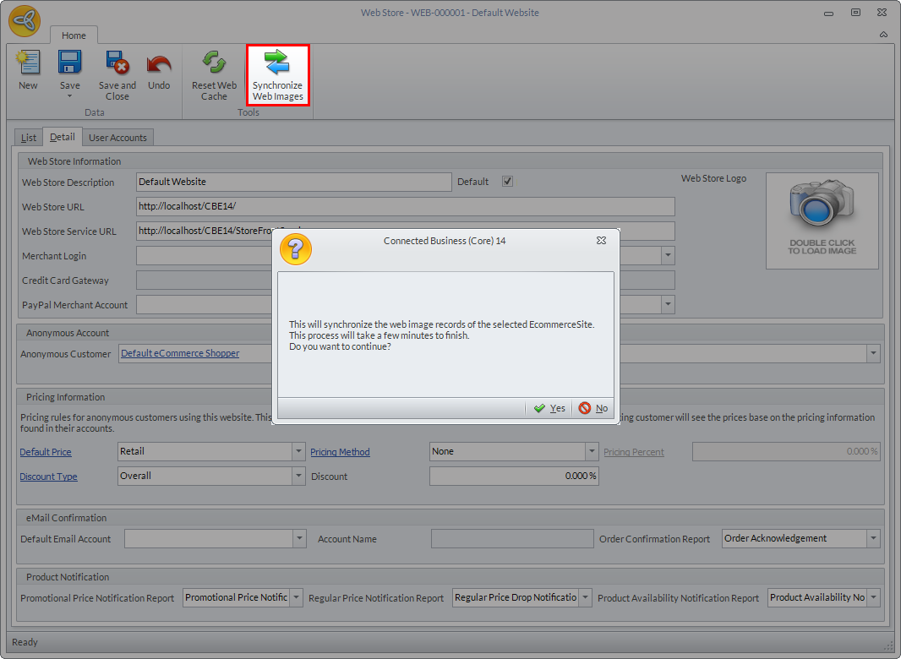Expand the Pricing Method dropdown

pyautogui.click(x=592, y=452)
